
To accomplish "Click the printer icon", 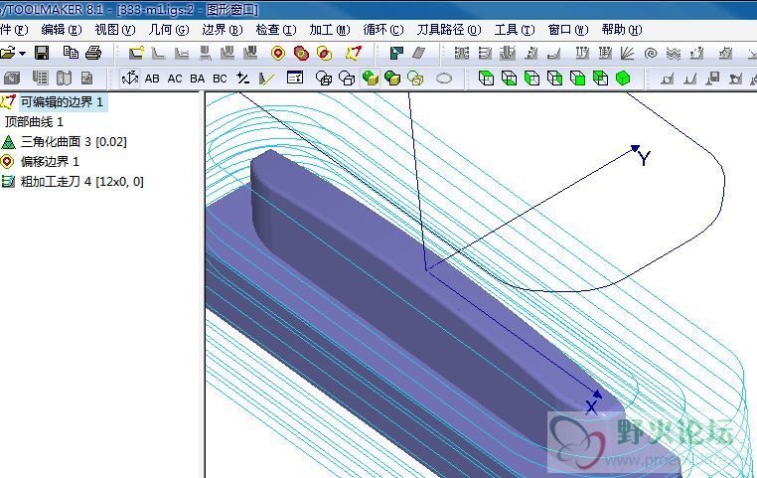I will pos(93,53).
